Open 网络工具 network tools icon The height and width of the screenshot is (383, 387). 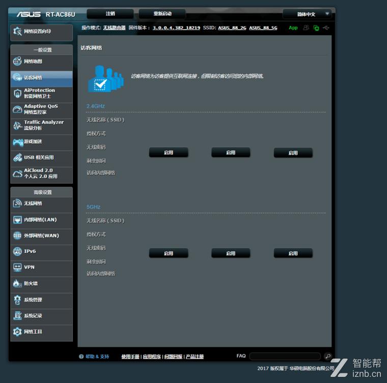17,332
